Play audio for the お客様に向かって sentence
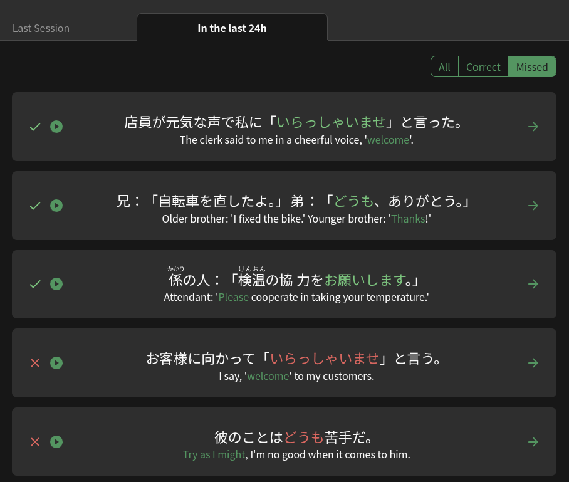Screen dimensions: 569x482 (56, 363)
